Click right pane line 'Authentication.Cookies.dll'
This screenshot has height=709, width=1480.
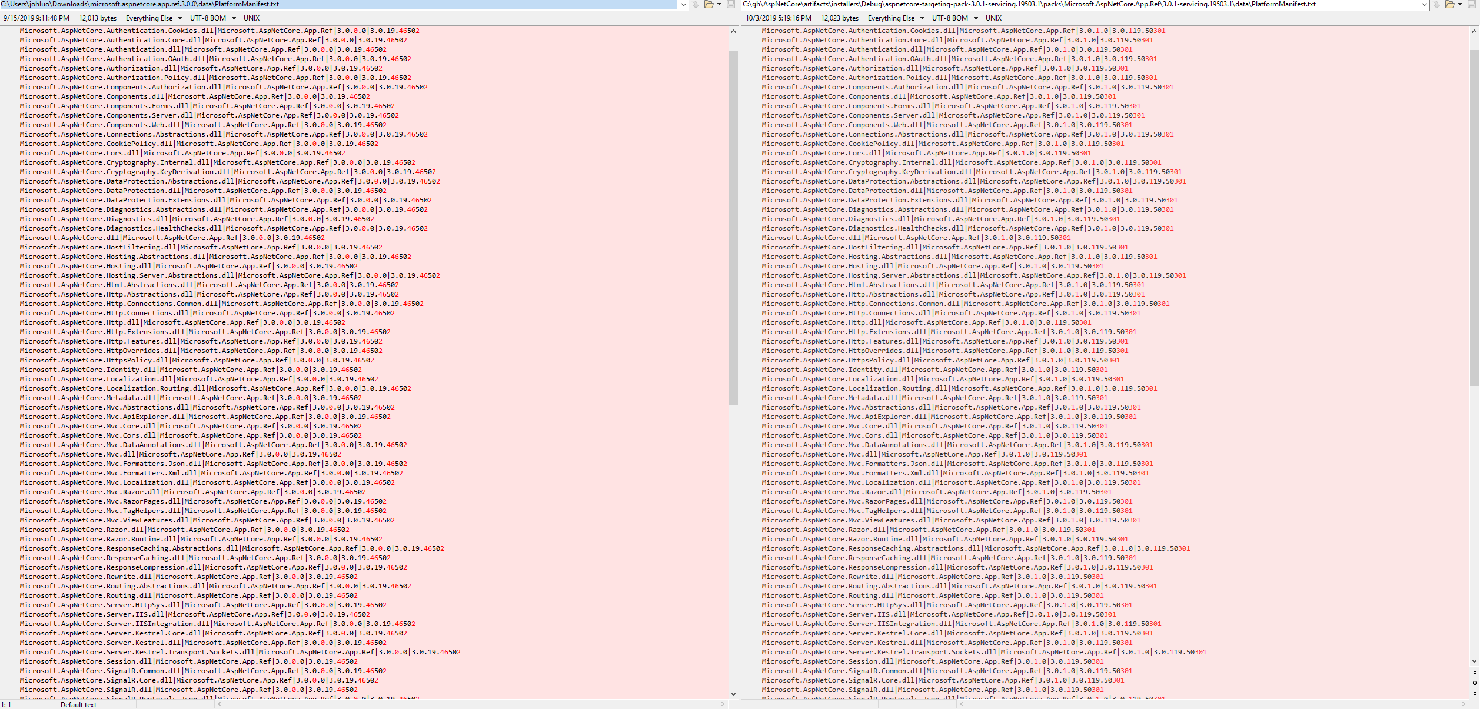[963, 31]
